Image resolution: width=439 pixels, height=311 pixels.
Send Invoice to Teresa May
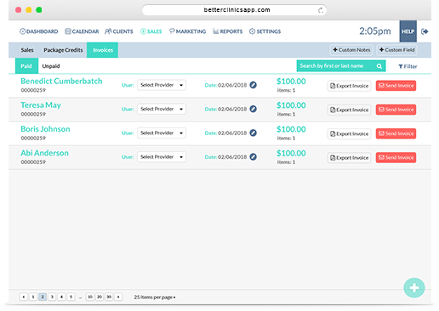(396, 110)
